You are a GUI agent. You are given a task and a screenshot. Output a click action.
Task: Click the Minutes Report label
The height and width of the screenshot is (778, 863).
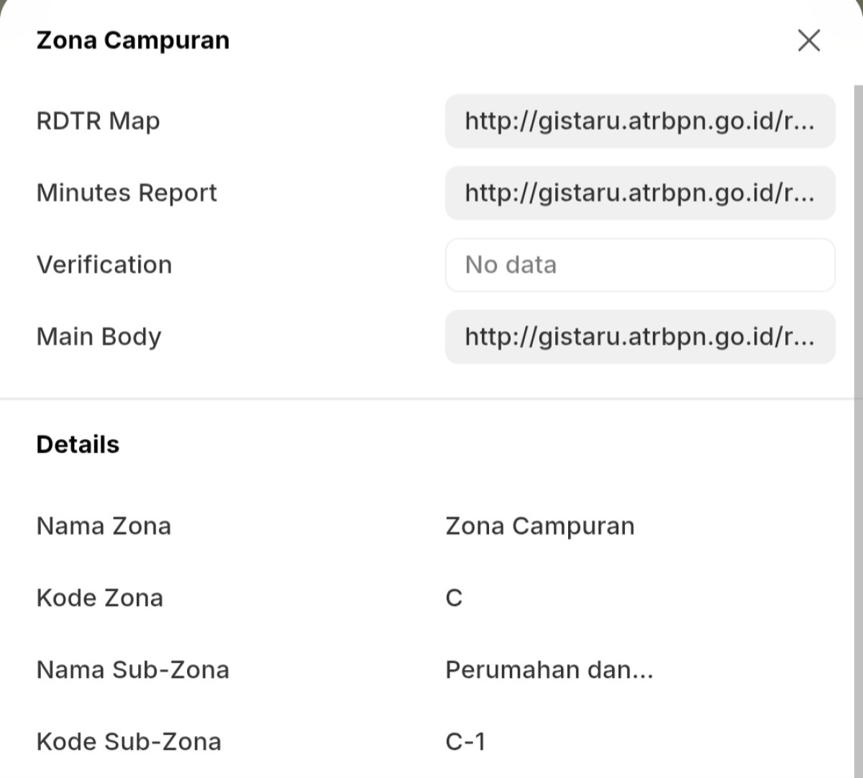pos(127,193)
